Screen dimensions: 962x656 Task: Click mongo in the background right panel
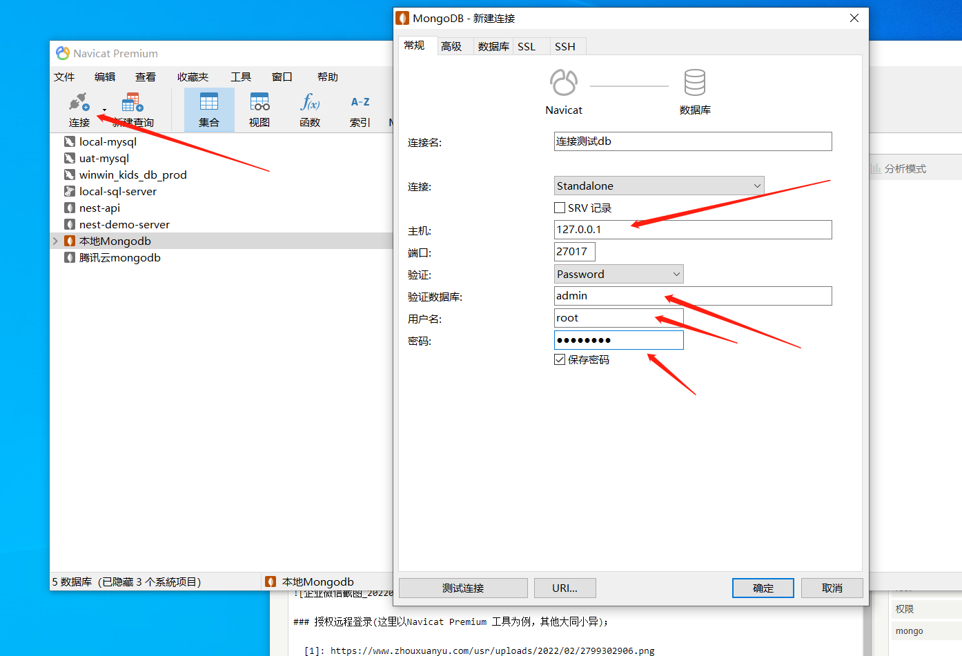point(909,631)
